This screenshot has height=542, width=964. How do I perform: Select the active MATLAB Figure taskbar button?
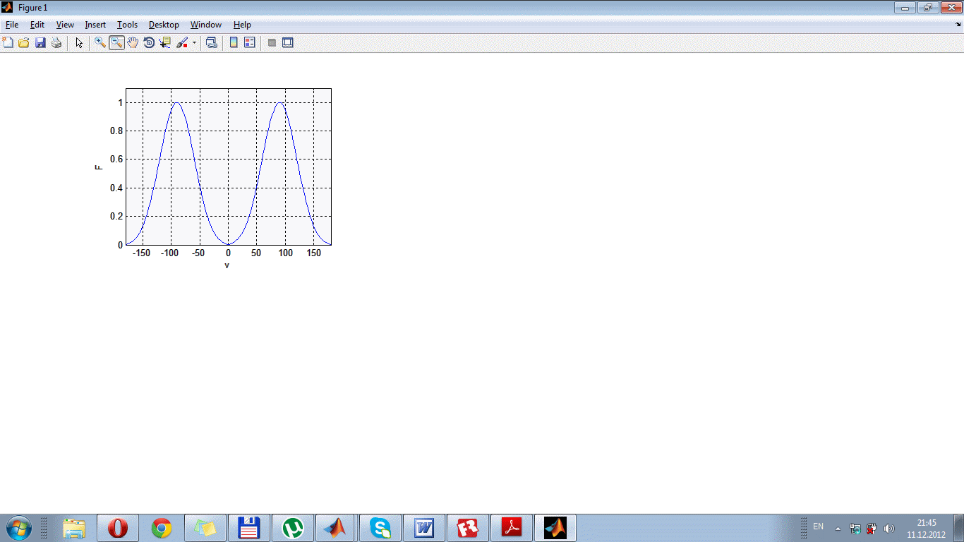coord(555,528)
